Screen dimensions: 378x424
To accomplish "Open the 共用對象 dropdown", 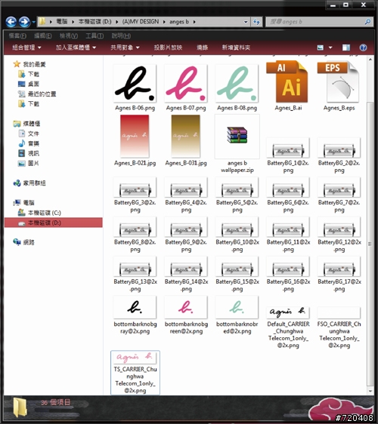I will (x=125, y=48).
